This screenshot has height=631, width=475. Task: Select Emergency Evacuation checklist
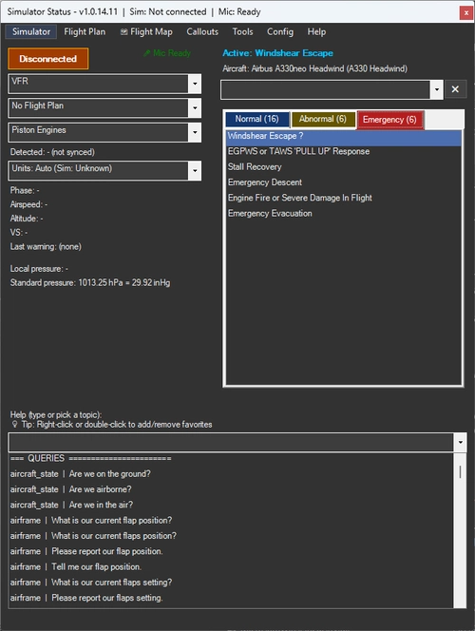pyautogui.click(x=344, y=213)
